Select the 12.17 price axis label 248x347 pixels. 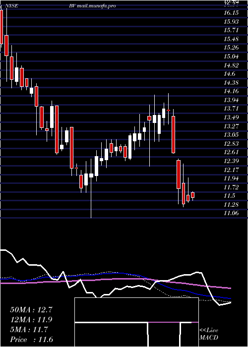(231, 170)
